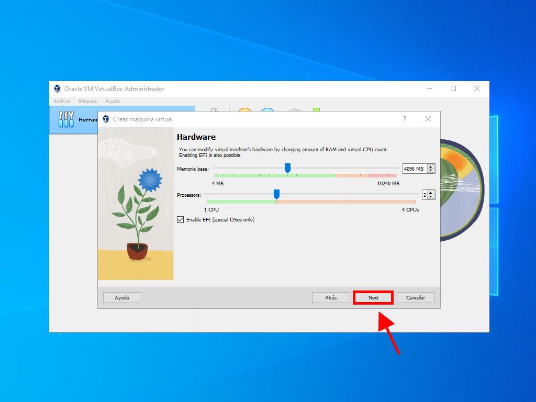Screen dimensions: 536x402
Task: Click the Herramientas tools icon
Action: click(66, 119)
